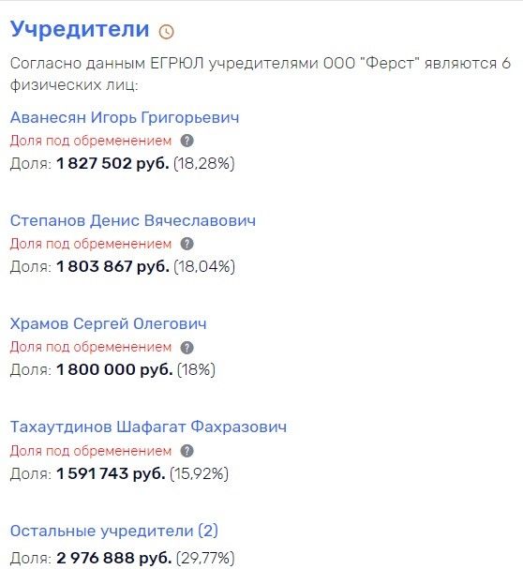Click the Учредители section heading
Screen dimensions: 523x569
(x=80, y=29)
